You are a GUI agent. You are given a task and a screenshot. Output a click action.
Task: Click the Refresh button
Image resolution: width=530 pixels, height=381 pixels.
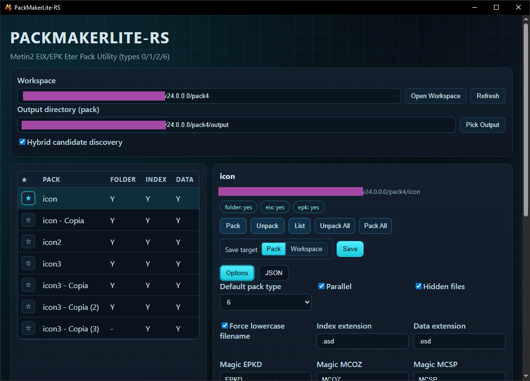coord(488,96)
